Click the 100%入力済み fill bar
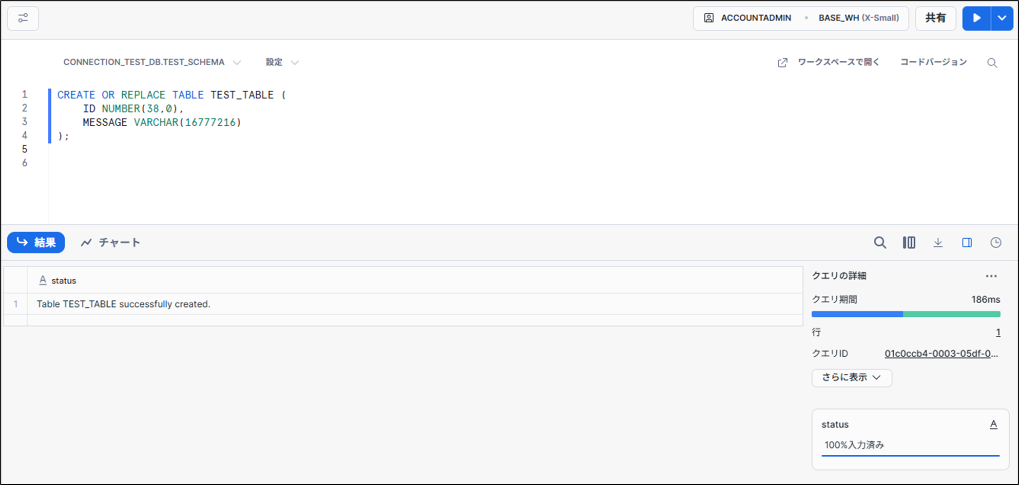The image size is (1019, 485). [x=910, y=456]
